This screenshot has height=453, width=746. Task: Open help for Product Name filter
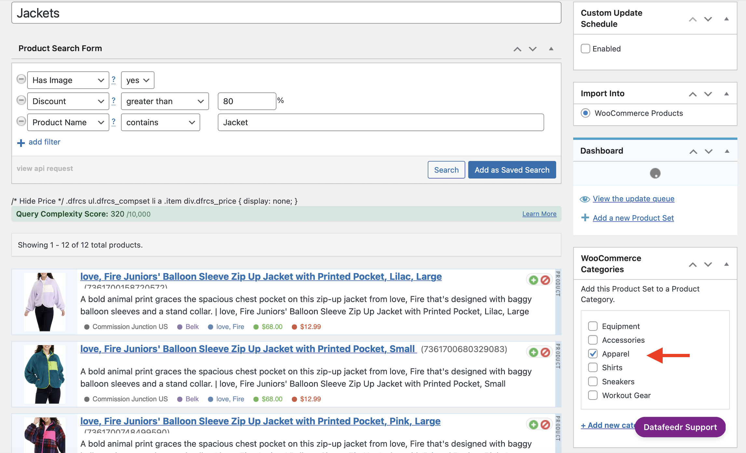click(x=114, y=122)
